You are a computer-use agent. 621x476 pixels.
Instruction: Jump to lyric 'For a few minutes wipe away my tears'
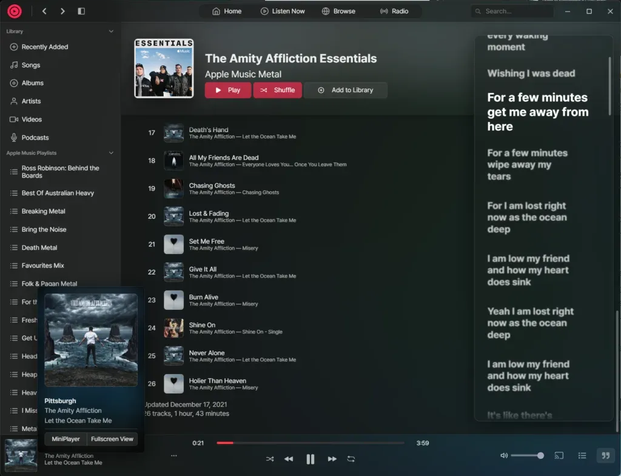(x=527, y=164)
